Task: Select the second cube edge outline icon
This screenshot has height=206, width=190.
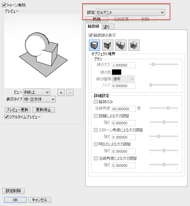Action: 108,45
